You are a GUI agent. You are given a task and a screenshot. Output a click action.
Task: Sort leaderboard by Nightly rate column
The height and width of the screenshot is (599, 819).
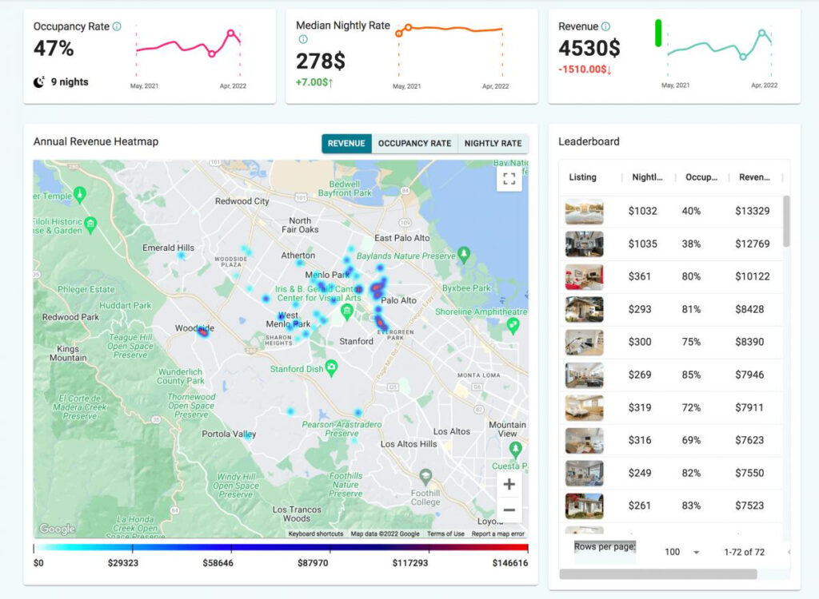(647, 177)
